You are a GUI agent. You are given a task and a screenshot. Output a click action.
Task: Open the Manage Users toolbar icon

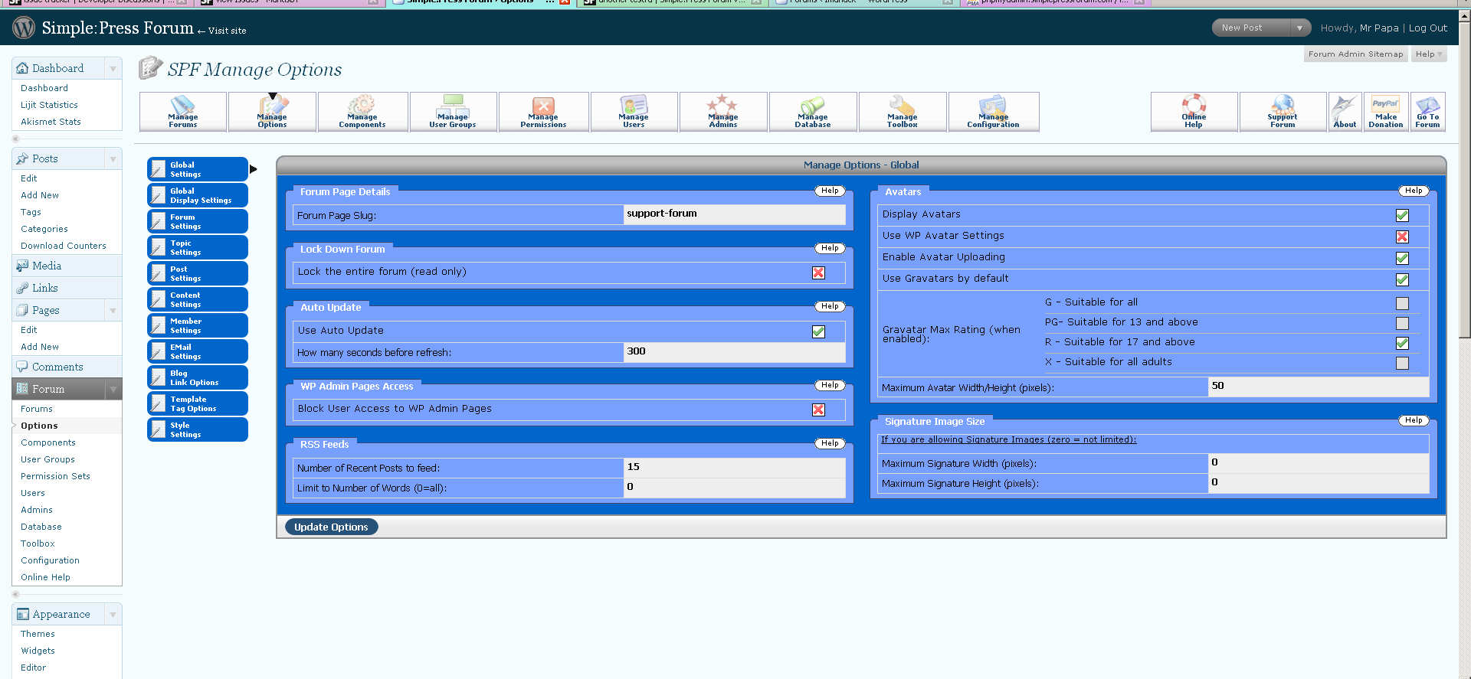(634, 112)
